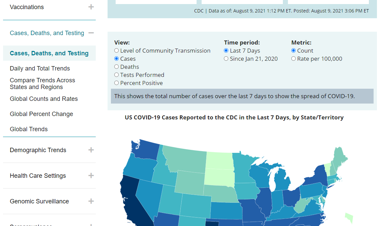Screen dimensions: 381x226
Task: Expand the Vaccinations section plus icon
Action: click(x=91, y=7)
